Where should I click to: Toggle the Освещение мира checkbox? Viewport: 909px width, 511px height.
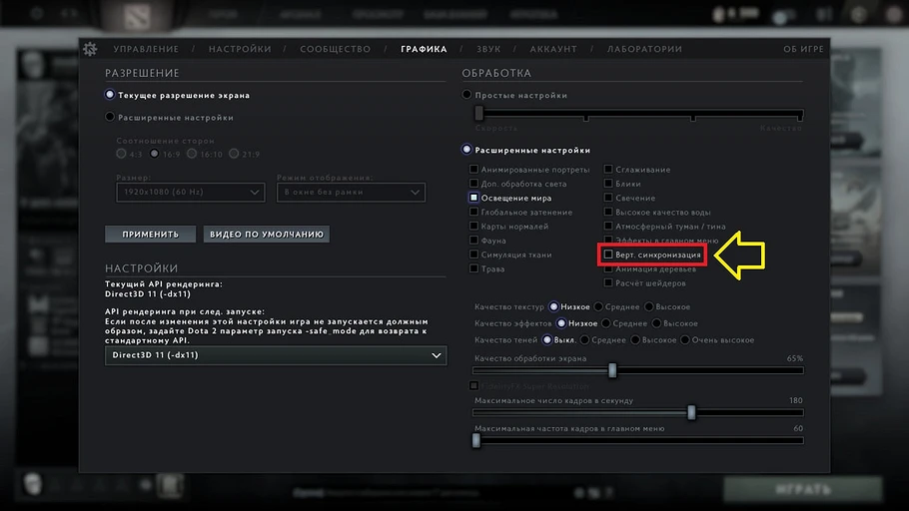pyautogui.click(x=474, y=199)
